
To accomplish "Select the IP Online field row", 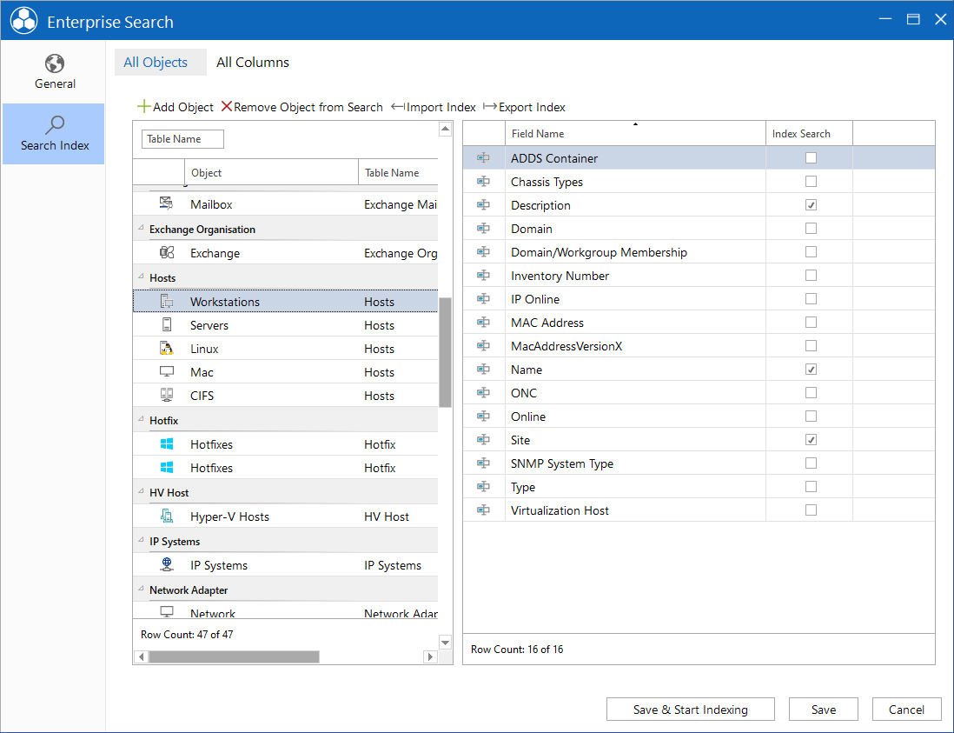I will [699, 299].
